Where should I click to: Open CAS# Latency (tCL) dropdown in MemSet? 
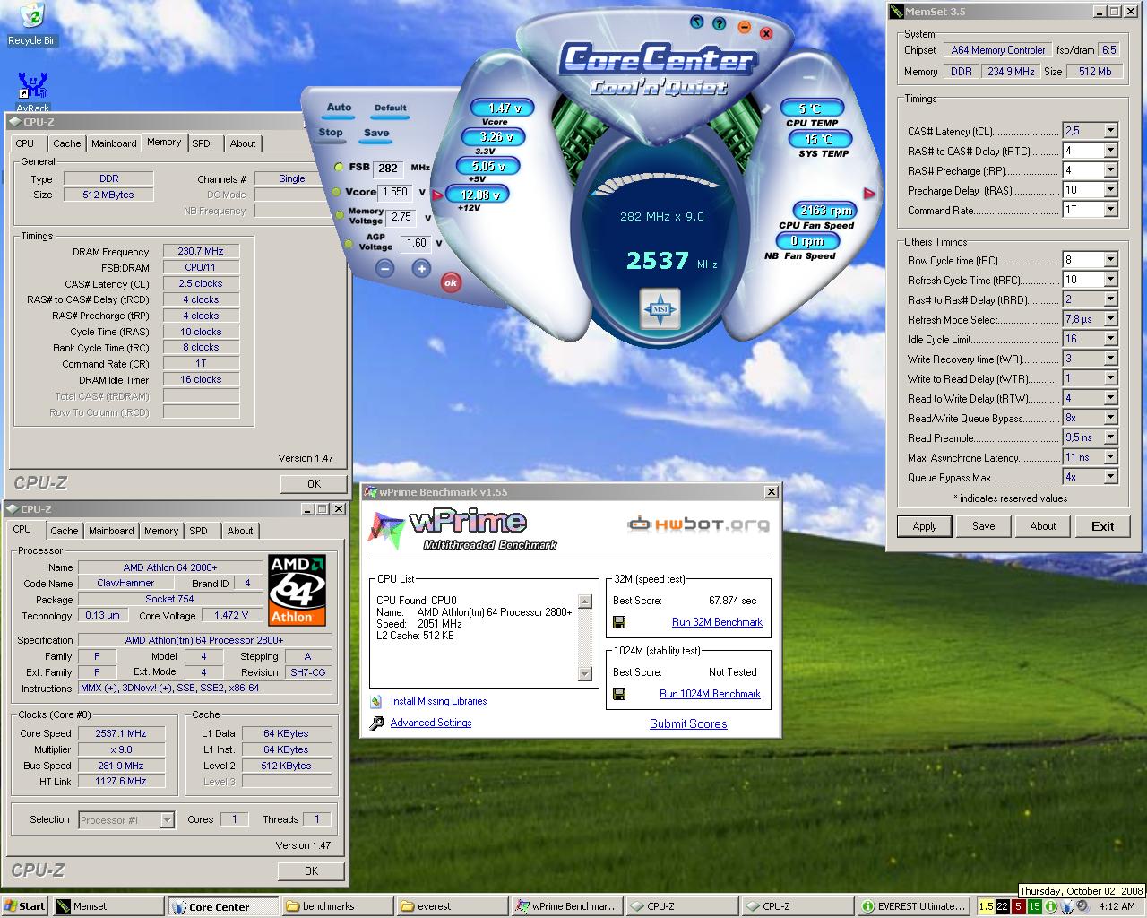(1110, 131)
